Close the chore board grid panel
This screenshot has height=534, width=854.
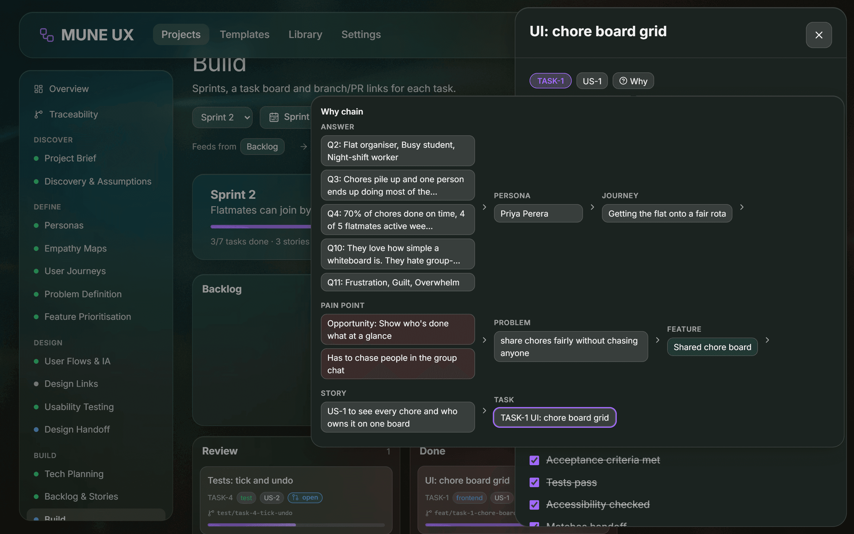[819, 35]
